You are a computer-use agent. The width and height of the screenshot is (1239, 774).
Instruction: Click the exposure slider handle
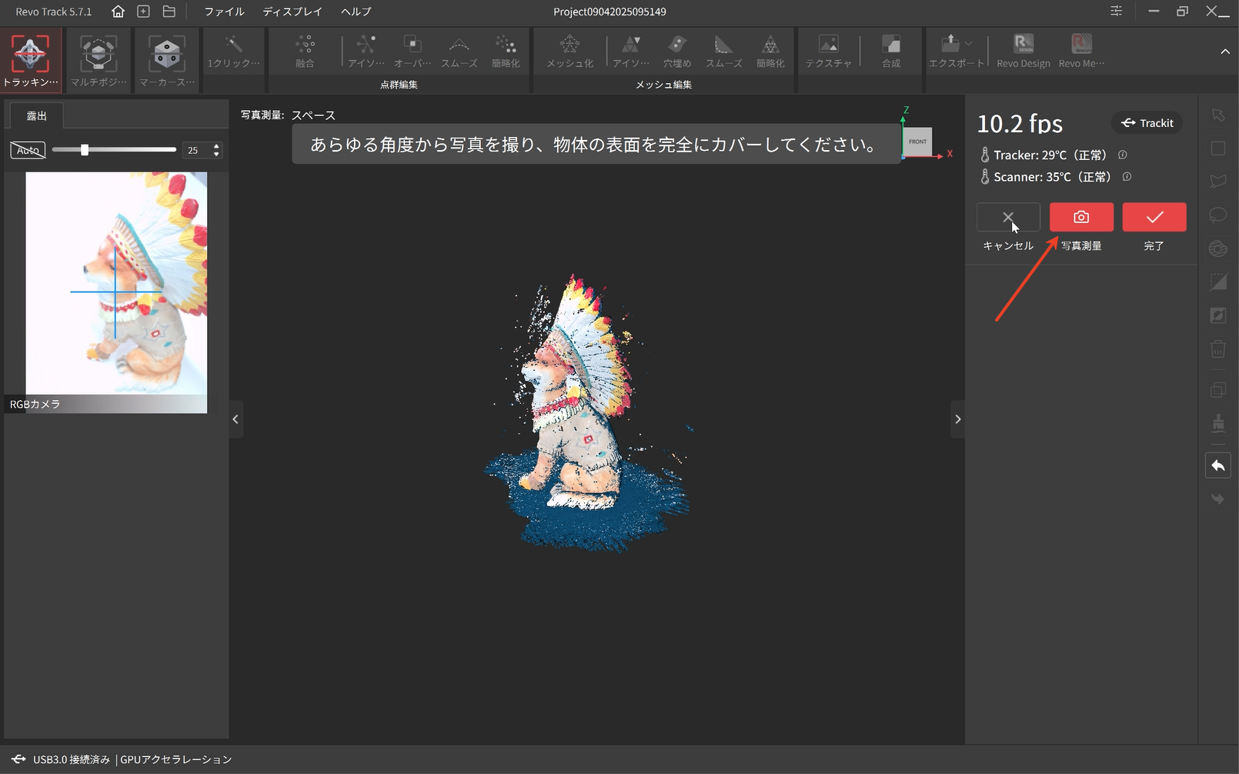tap(85, 150)
